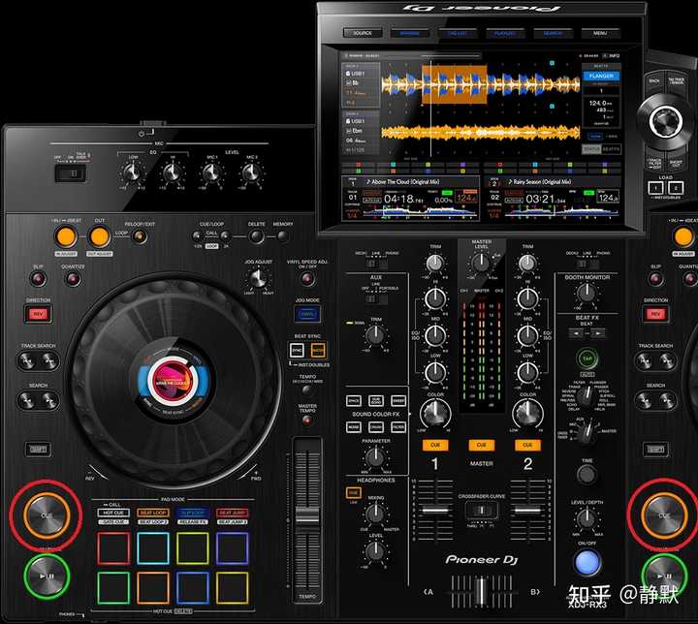Select the PLAYLIST tab
Viewport: 698px width, 624px height.
505,33
